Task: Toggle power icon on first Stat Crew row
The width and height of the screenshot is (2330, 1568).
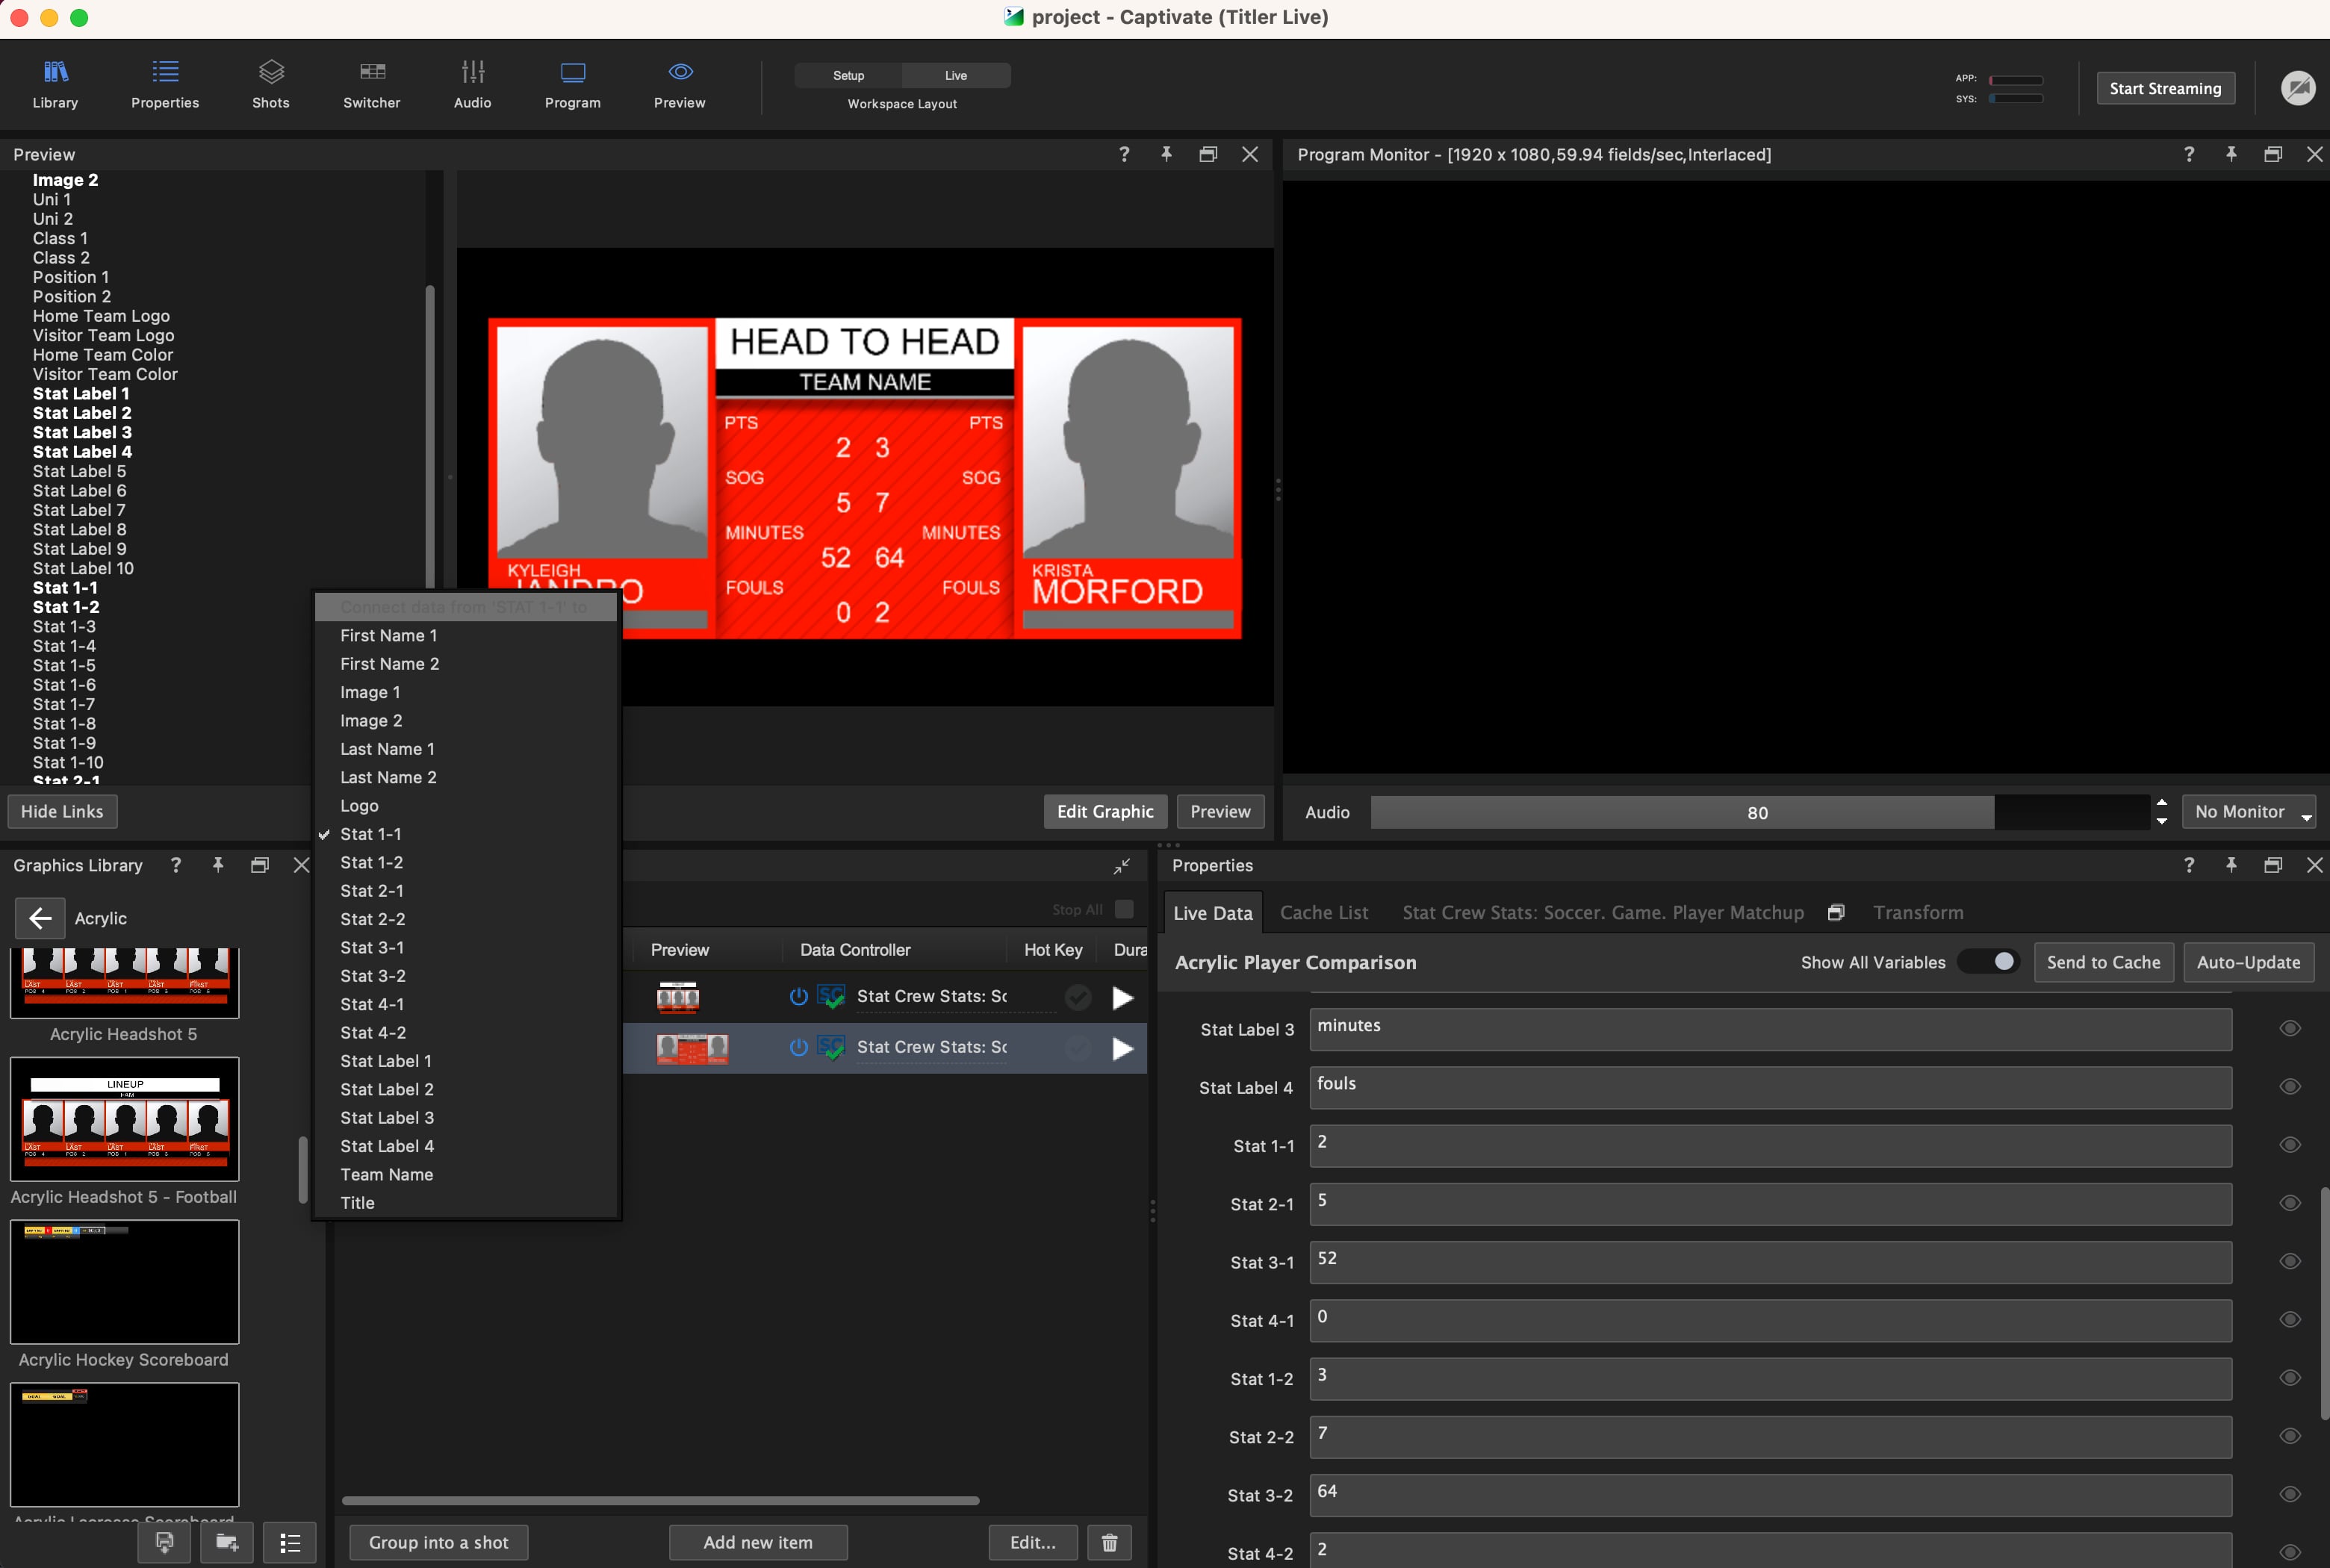Action: [x=798, y=996]
